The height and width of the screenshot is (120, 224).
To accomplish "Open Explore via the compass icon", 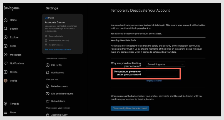I will pos(6,37).
